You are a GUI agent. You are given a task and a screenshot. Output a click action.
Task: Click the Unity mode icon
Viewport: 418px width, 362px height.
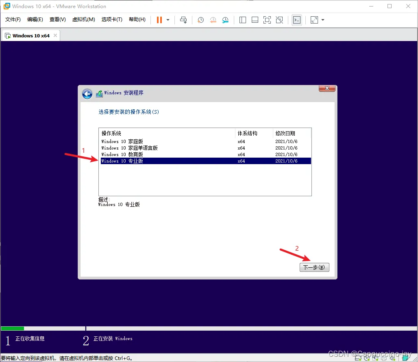279,20
